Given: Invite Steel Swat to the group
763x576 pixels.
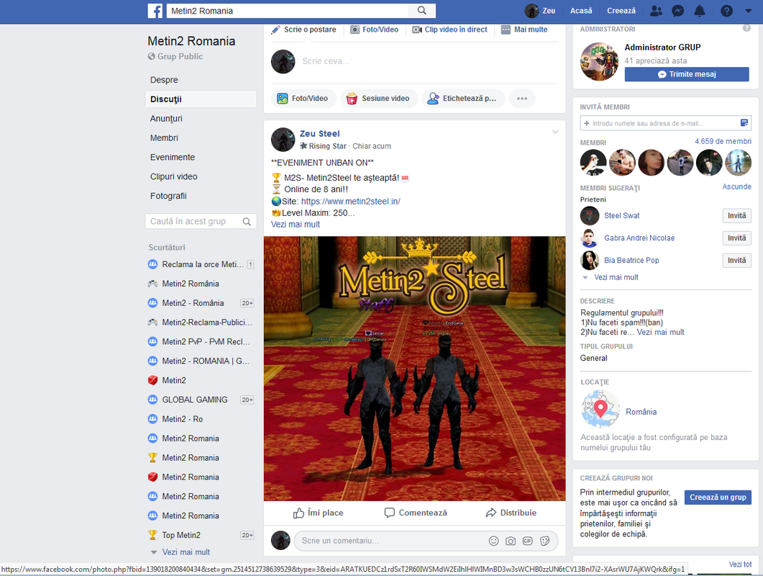Looking at the screenshot, I should (736, 216).
